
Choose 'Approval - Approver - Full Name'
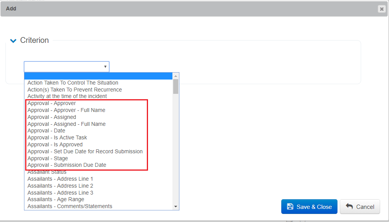66,110
